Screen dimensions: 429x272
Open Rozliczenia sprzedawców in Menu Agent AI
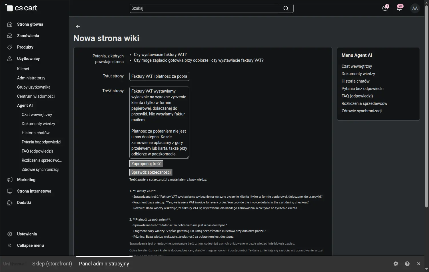[364, 103]
